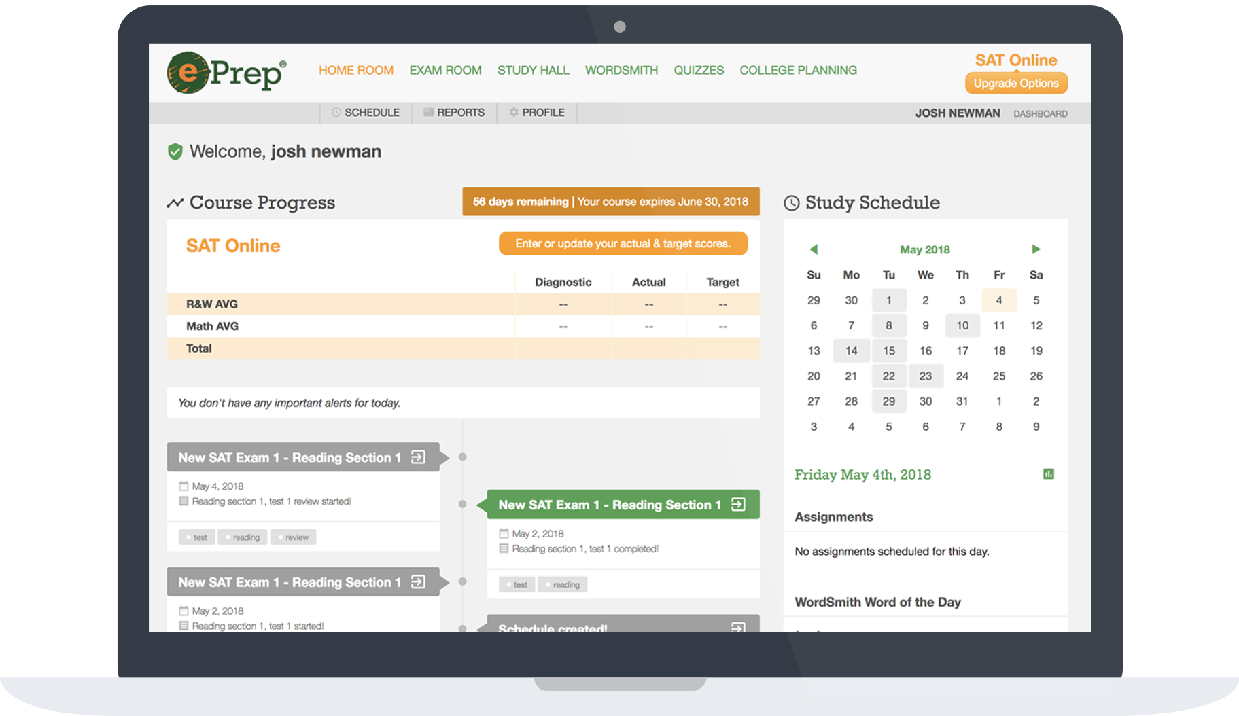Switch to the Reports tab
The width and height of the screenshot is (1239, 716).
[x=454, y=113]
